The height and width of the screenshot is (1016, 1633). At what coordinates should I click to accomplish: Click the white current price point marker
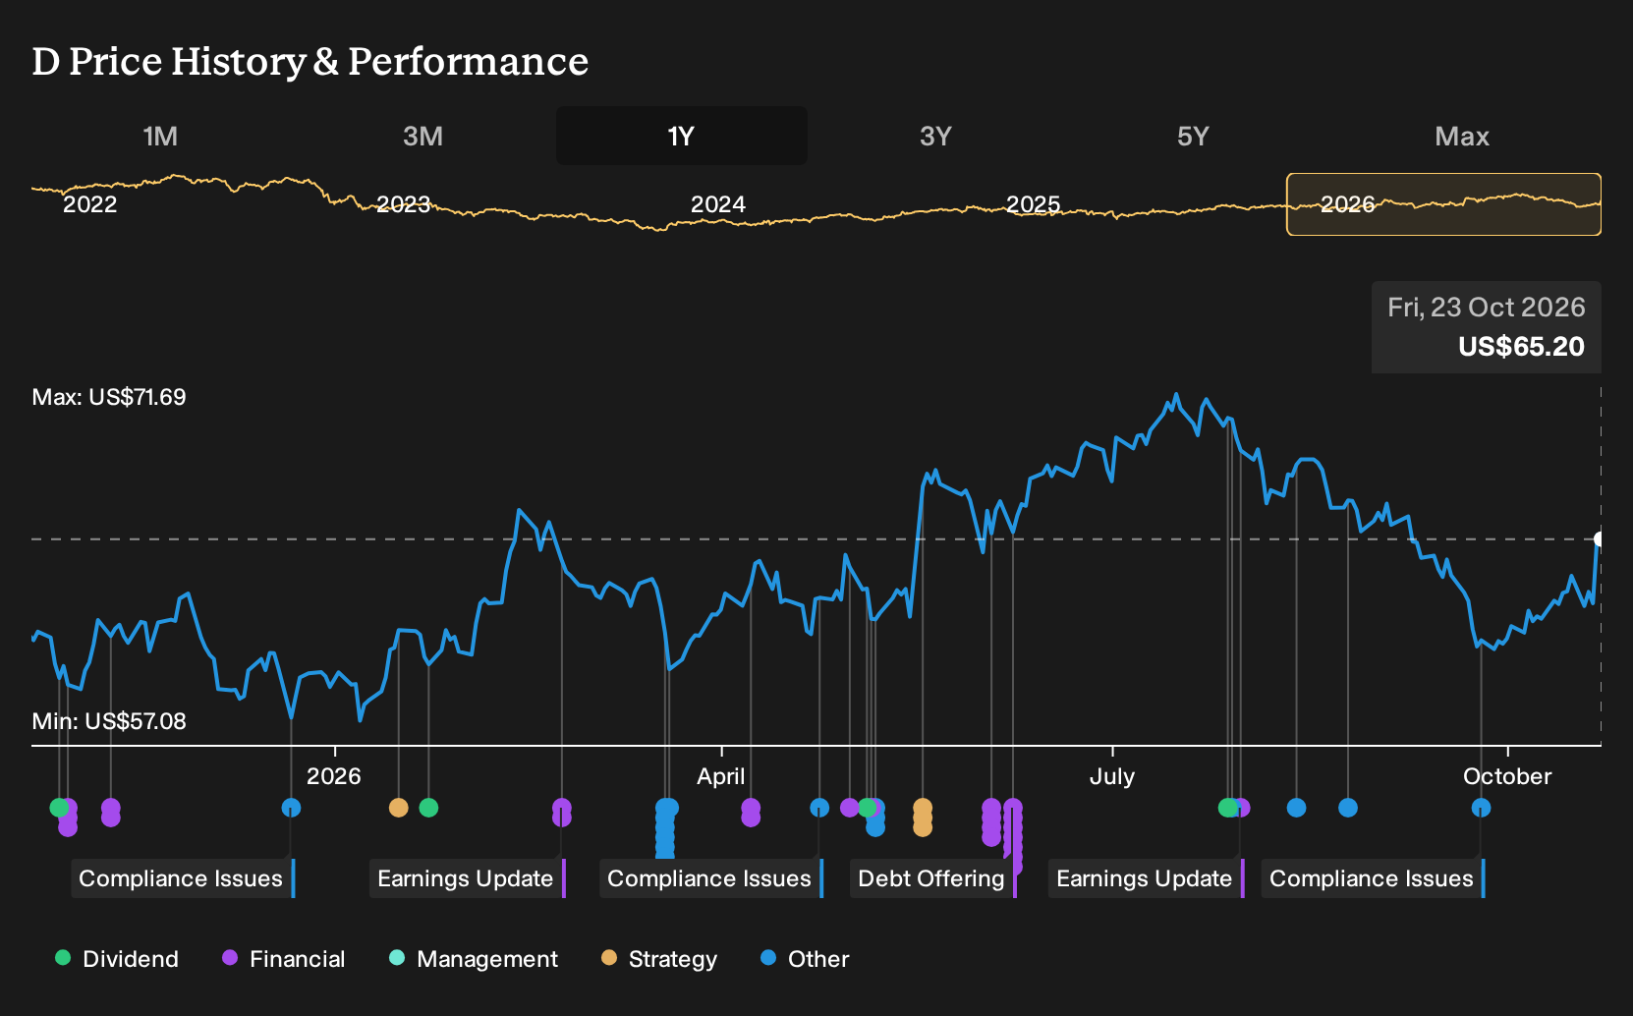[x=1599, y=538]
